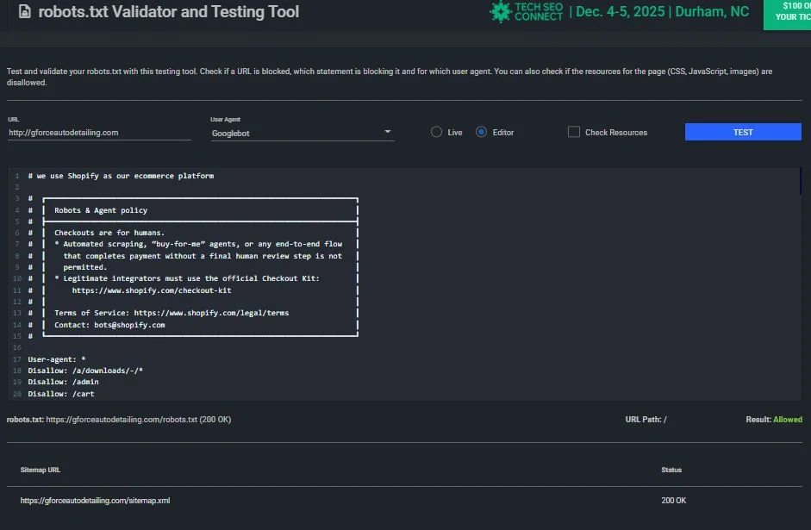This screenshot has height=530, width=811.
Task: Click the 'Legitimate integrators must use' line
Action: pos(187,278)
